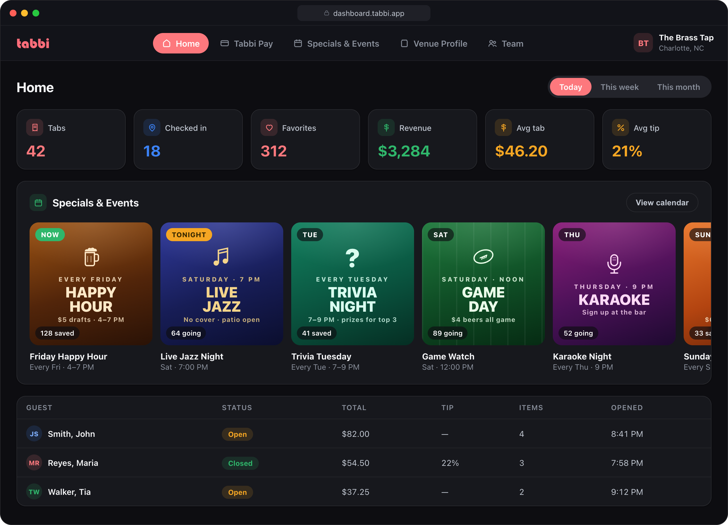The width and height of the screenshot is (728, 525).
Task: Click the football icon
Action: pos(483,257)
